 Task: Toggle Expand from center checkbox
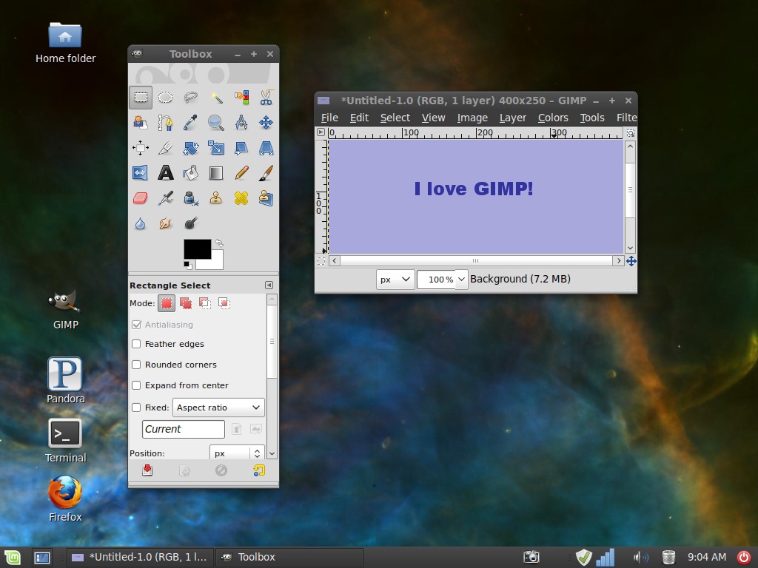(x=136, y=385)
